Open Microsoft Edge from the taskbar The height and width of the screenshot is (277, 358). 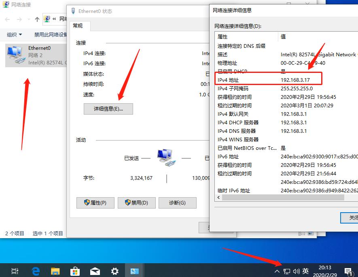(x=36, y=271)
